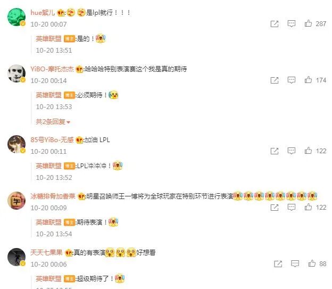Click hue絮儿's green avatar image
This screenshot has width=332, height=289.
(x=16, y=17)
